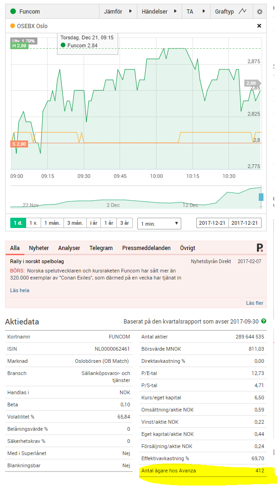Click the Placera P logo
The image size is (277, 486).
click(x=260, y=248)
